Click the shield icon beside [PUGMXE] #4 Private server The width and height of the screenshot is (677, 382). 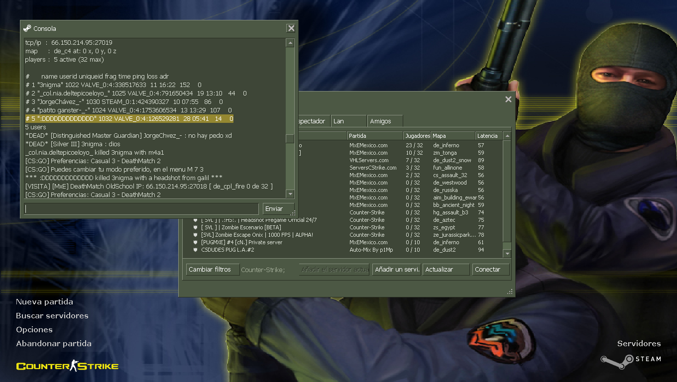(x=196, y=242)
